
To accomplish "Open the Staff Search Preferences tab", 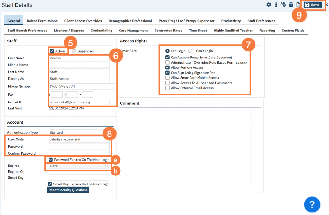I will [x=27, y=31].
